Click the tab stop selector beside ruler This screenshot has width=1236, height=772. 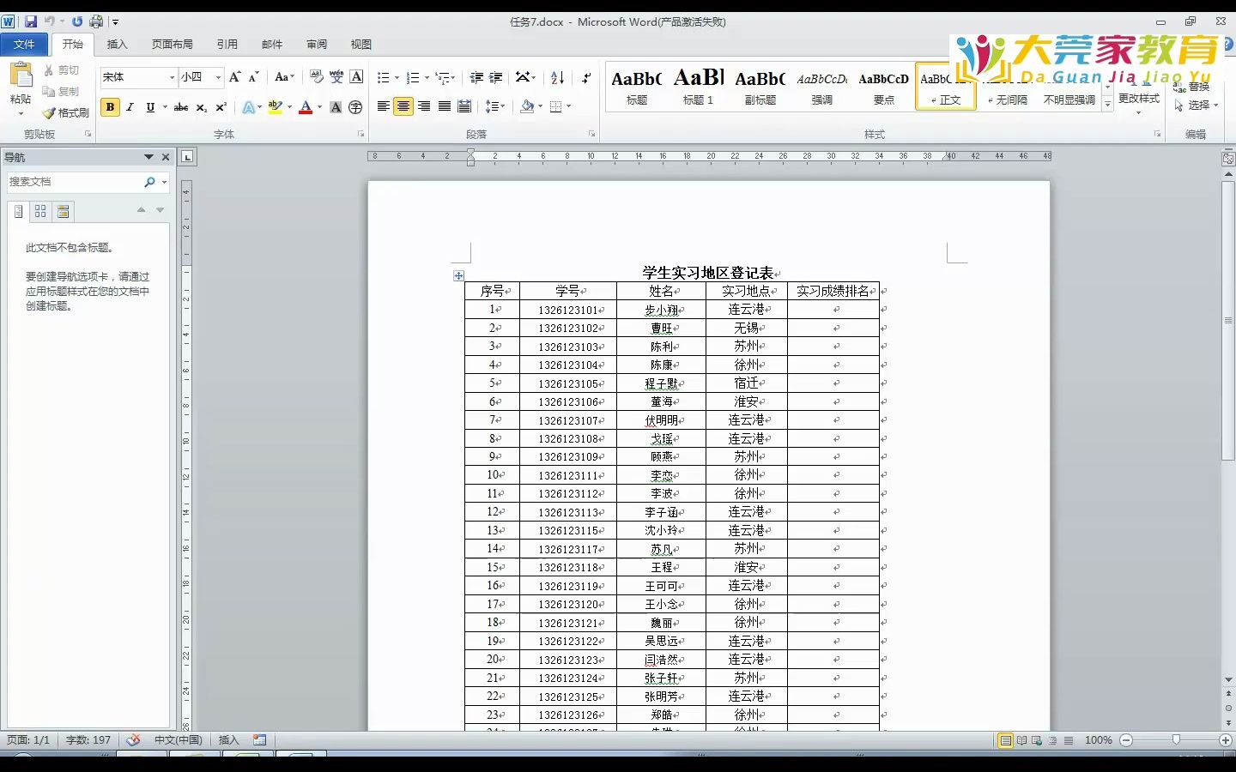pyautogui.click(x=188, y=156)
